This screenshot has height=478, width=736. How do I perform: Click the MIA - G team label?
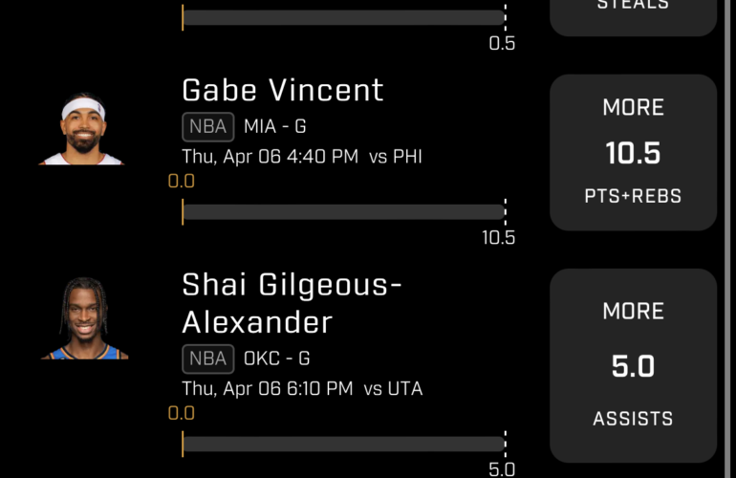pos(275,127)
